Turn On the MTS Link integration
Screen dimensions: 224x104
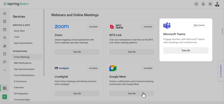coord(132,52)
